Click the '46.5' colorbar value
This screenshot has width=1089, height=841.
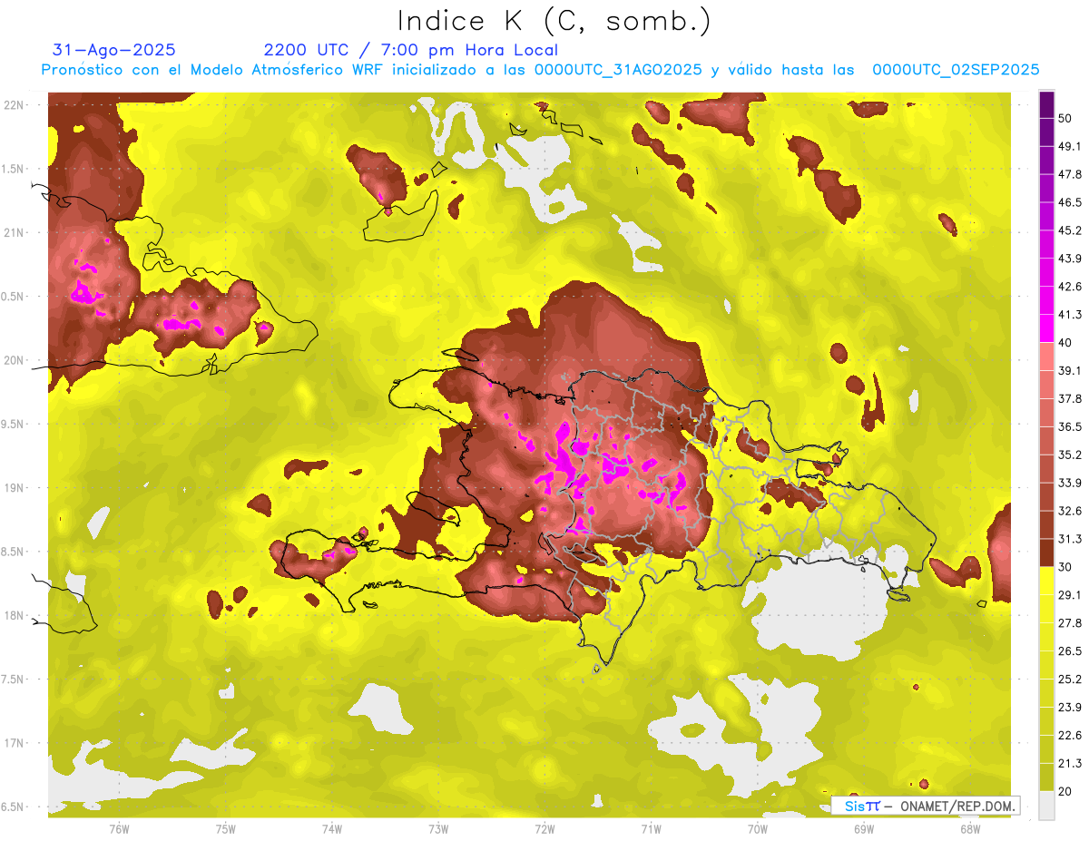[x=1069, y=202]
